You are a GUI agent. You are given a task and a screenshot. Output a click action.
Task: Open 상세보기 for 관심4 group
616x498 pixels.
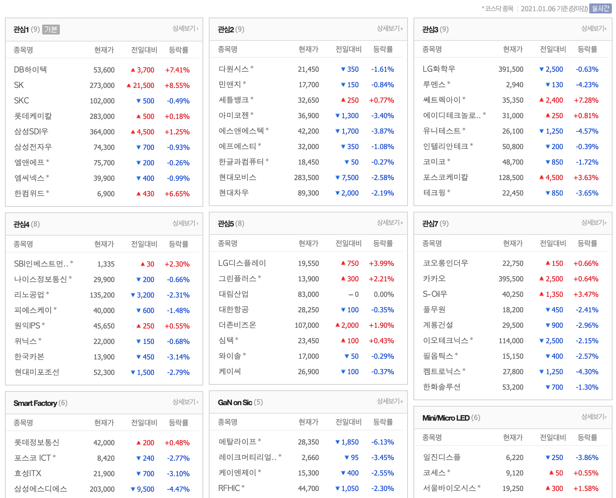[x=185, y=223]
